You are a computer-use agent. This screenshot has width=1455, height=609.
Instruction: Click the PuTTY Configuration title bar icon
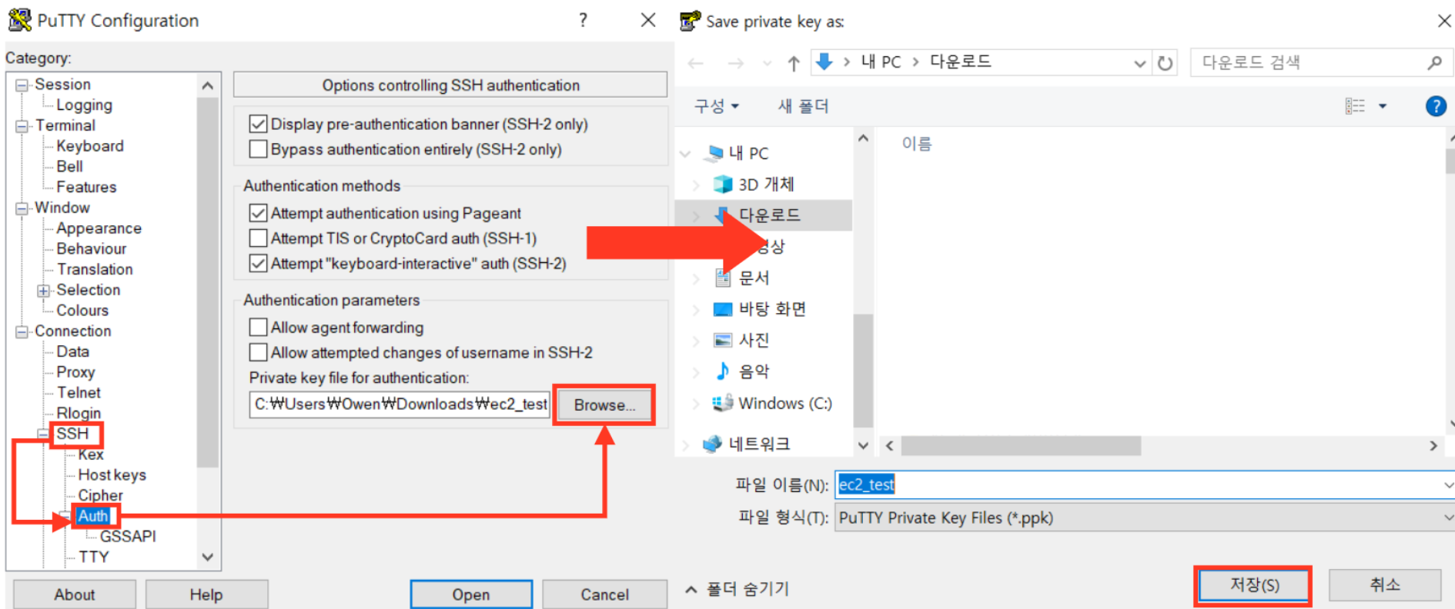(19, 20)
